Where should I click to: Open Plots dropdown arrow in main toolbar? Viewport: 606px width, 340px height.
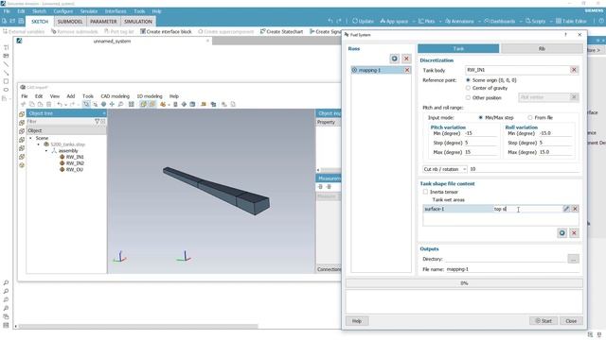440,21
